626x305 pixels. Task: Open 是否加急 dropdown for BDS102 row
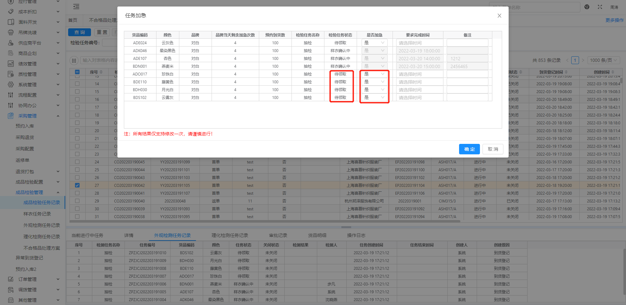click(374, 97)
